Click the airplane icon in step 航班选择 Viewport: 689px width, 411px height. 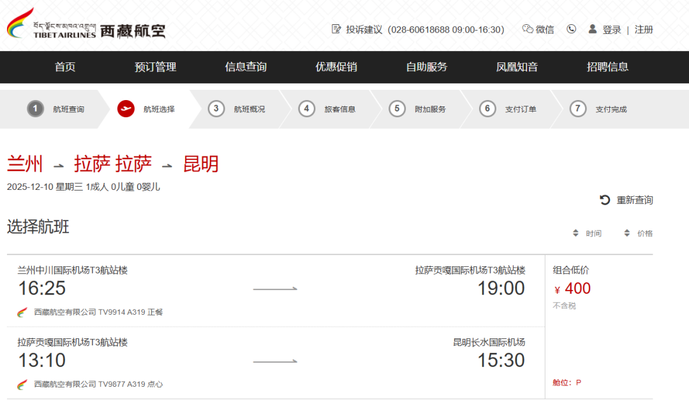(126, 108)
